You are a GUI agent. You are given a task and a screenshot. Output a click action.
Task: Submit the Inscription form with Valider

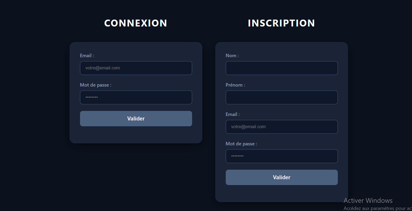pos(282,177)
